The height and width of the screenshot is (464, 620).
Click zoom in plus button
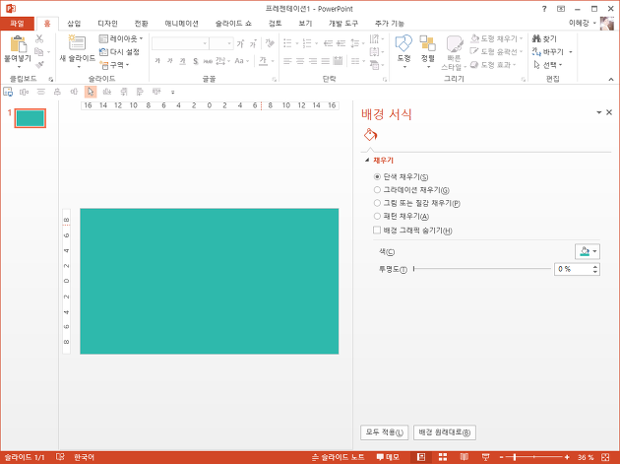(567, 457)
